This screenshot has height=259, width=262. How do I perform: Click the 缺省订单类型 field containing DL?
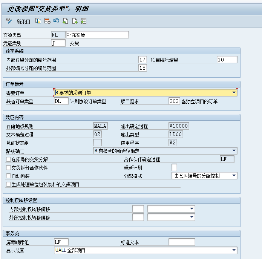click(x=61, y=101)
